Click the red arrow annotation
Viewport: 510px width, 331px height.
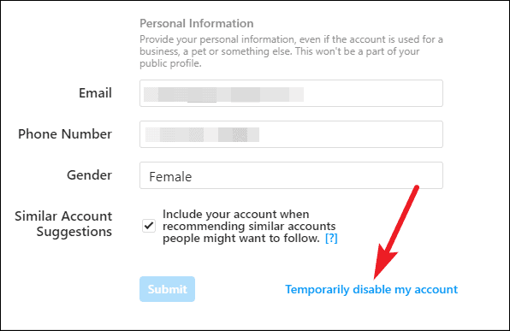click(395, 233)
